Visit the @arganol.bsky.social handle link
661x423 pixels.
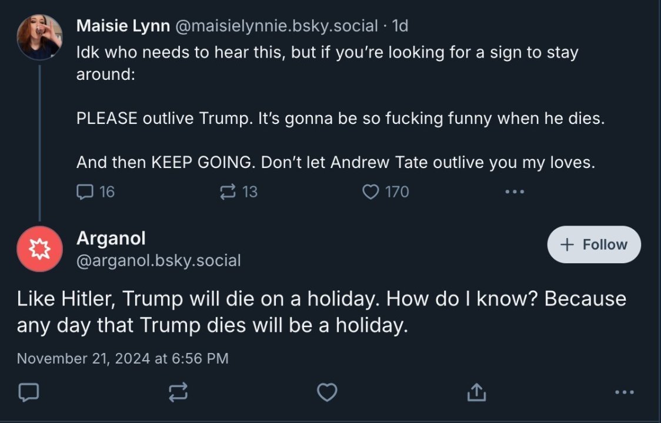click(158, 260)
